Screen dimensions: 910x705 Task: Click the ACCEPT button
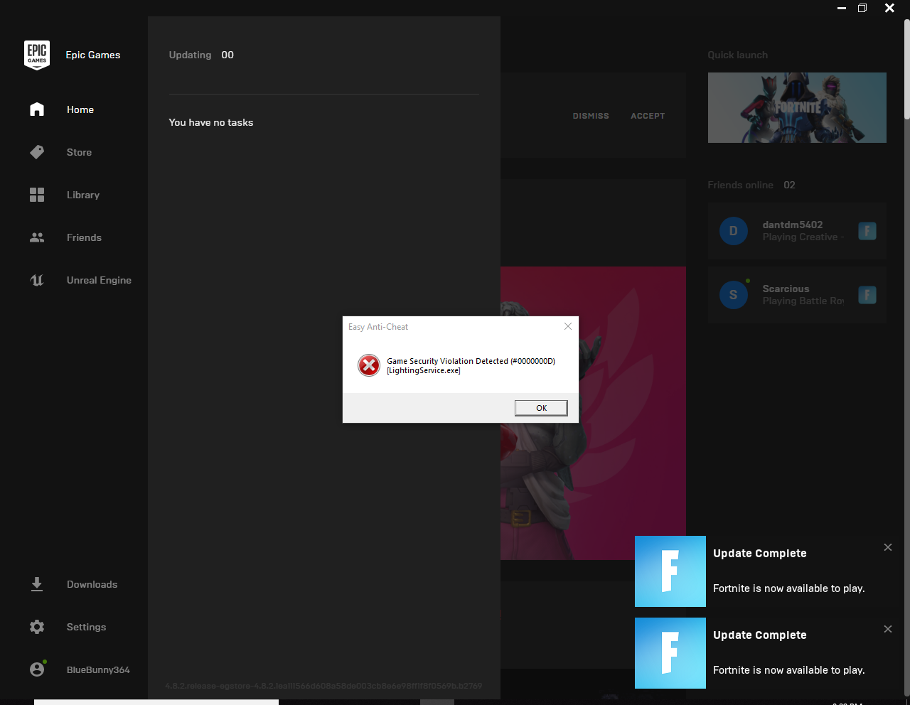tap(648, 116)
